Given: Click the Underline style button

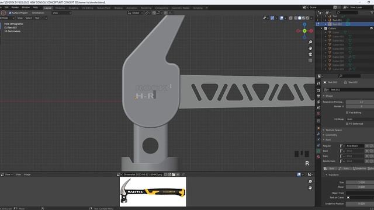Looking at the screenshot, I should pos(359,169).
